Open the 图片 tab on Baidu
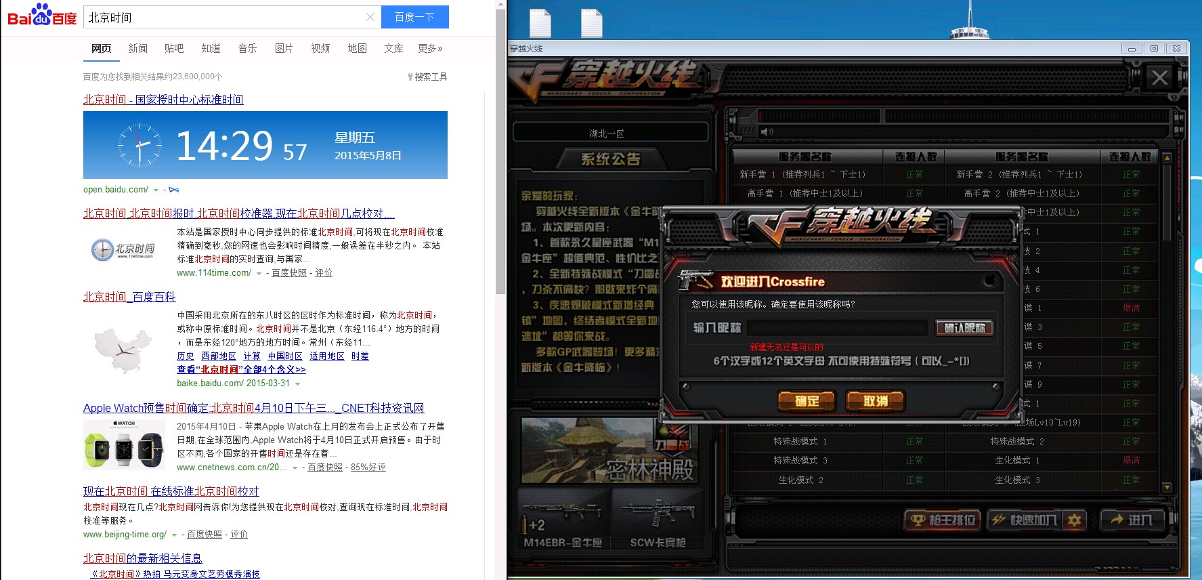Screen dimensions: 1202x580 click(284, 48)
